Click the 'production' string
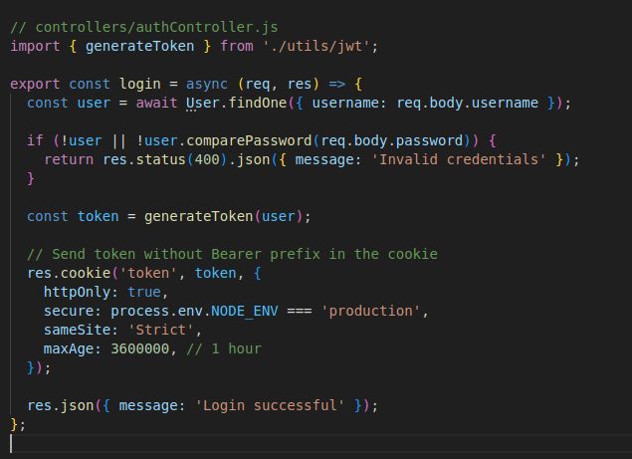 point(371,311)
